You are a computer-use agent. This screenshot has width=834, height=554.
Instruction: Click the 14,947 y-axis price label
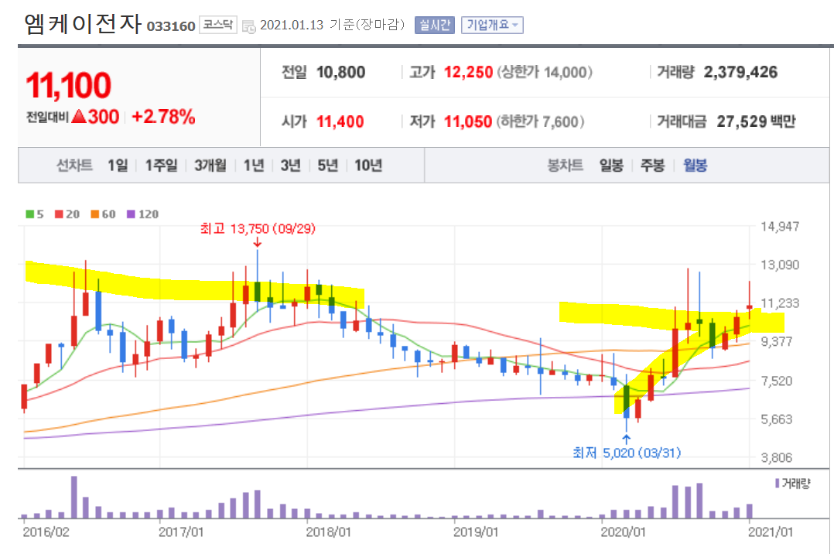780,227
